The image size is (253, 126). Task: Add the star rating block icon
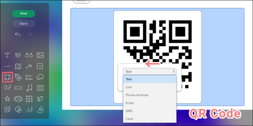click(x=7, y=99)
